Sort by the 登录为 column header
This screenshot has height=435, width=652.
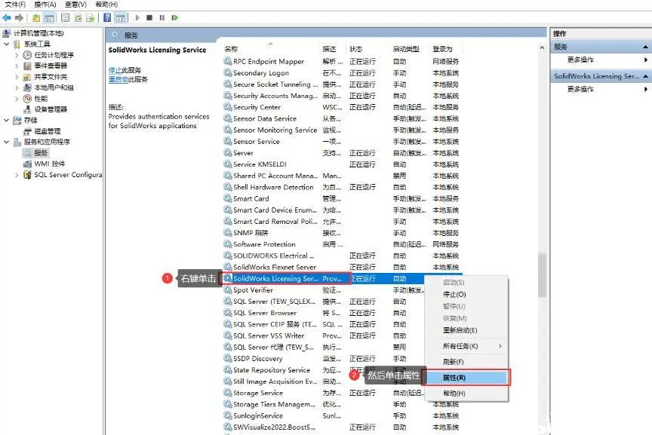click(x=442, y=48)
